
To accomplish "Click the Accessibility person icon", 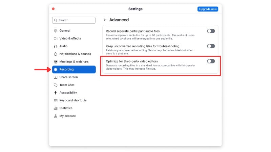I will pos(56,93).
